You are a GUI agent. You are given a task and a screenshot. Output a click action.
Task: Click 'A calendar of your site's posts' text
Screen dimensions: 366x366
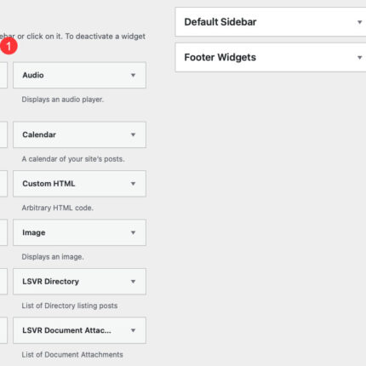pyautogui.click(x=73, y=159)
